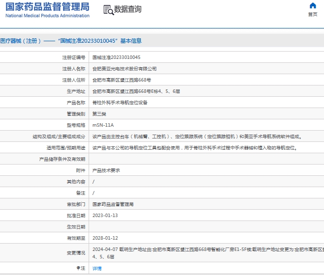Click the 管理类别 label
This screenshot has width=324, height=276.
(x=76, y=114)
